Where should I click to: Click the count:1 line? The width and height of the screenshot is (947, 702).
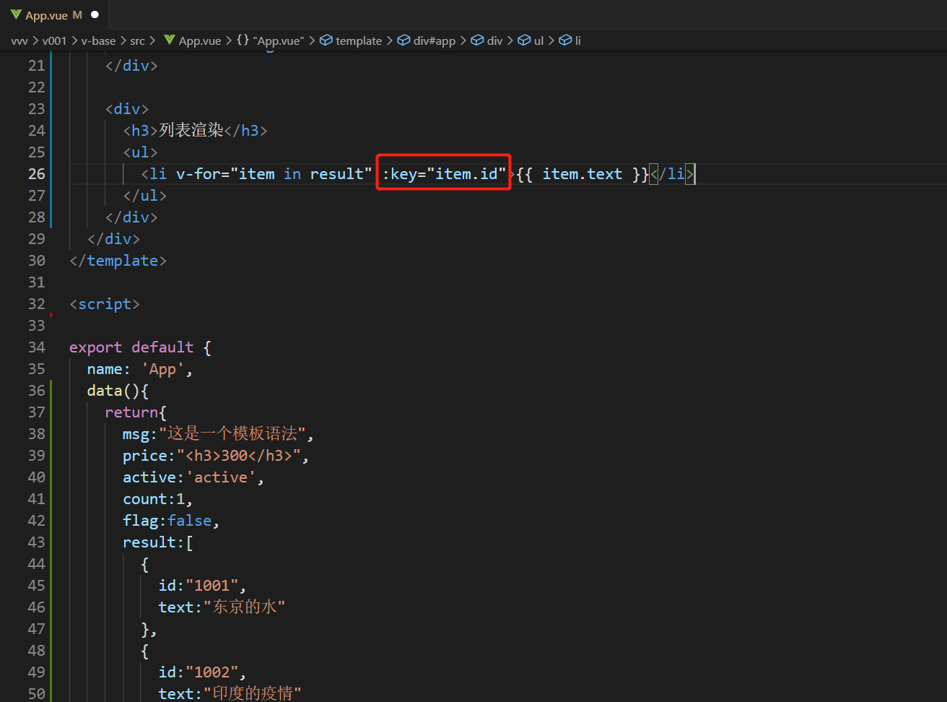point(158,499)
